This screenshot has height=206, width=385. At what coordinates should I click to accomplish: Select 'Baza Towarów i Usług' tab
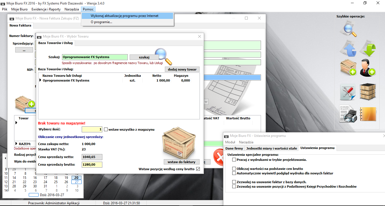pyautogui.click(x=55, y=43)
